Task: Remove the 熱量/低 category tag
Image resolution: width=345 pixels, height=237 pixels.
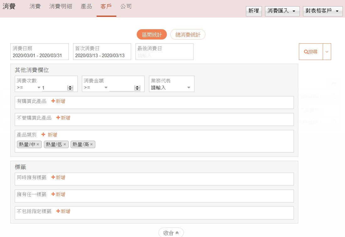Action: (x=65, y=144)
